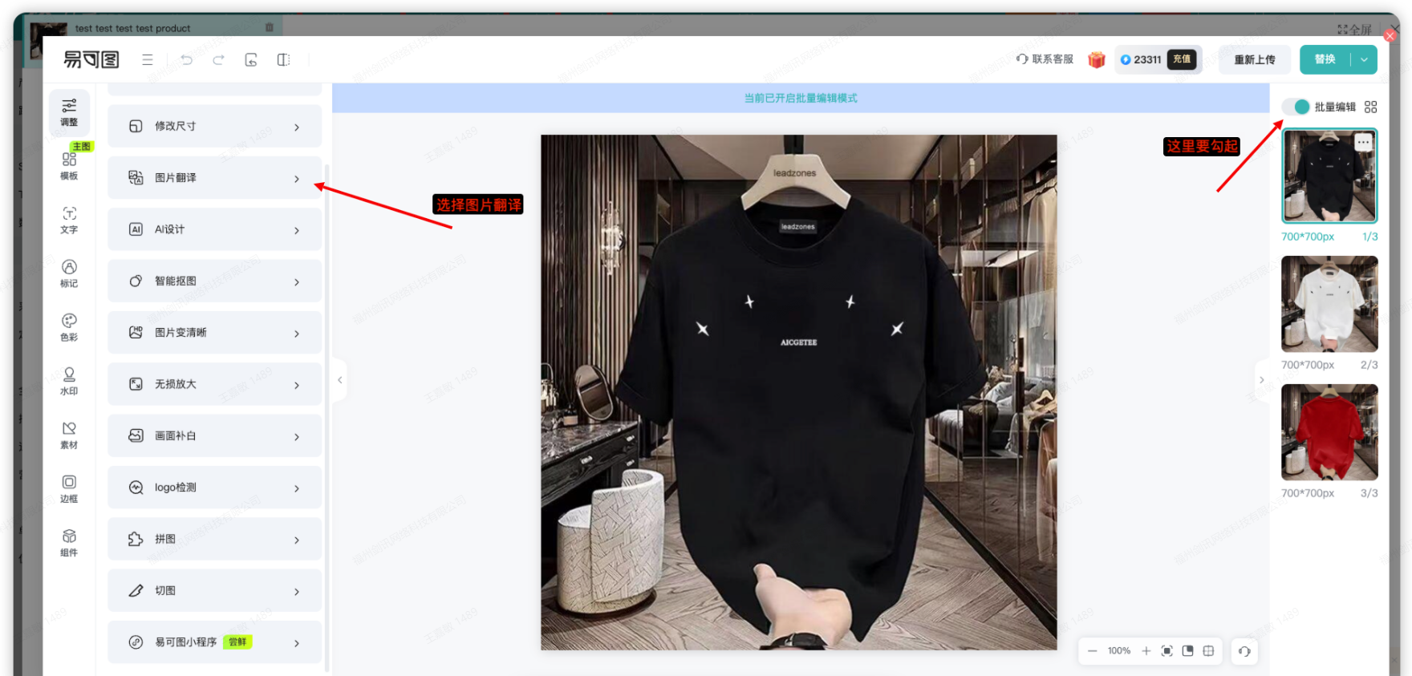Screen dimensions: 1412x676
Task: Contact support via 联系客服
Action: click(1045, 59)
